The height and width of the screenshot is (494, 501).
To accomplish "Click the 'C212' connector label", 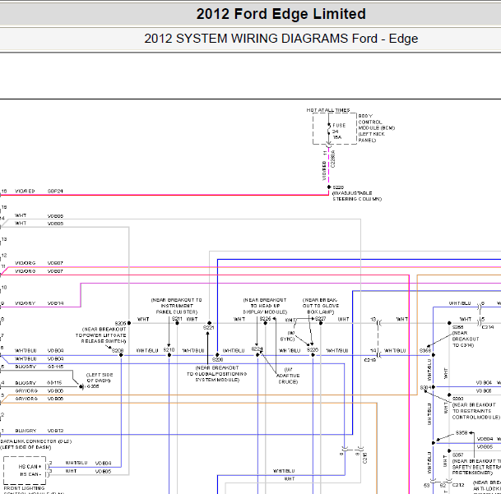I will pyautogui.click(x=458, y=485).
